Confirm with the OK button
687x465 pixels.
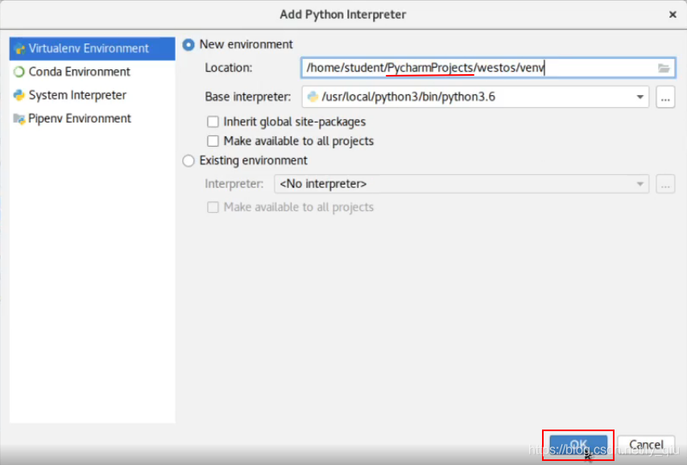(578, 445)
